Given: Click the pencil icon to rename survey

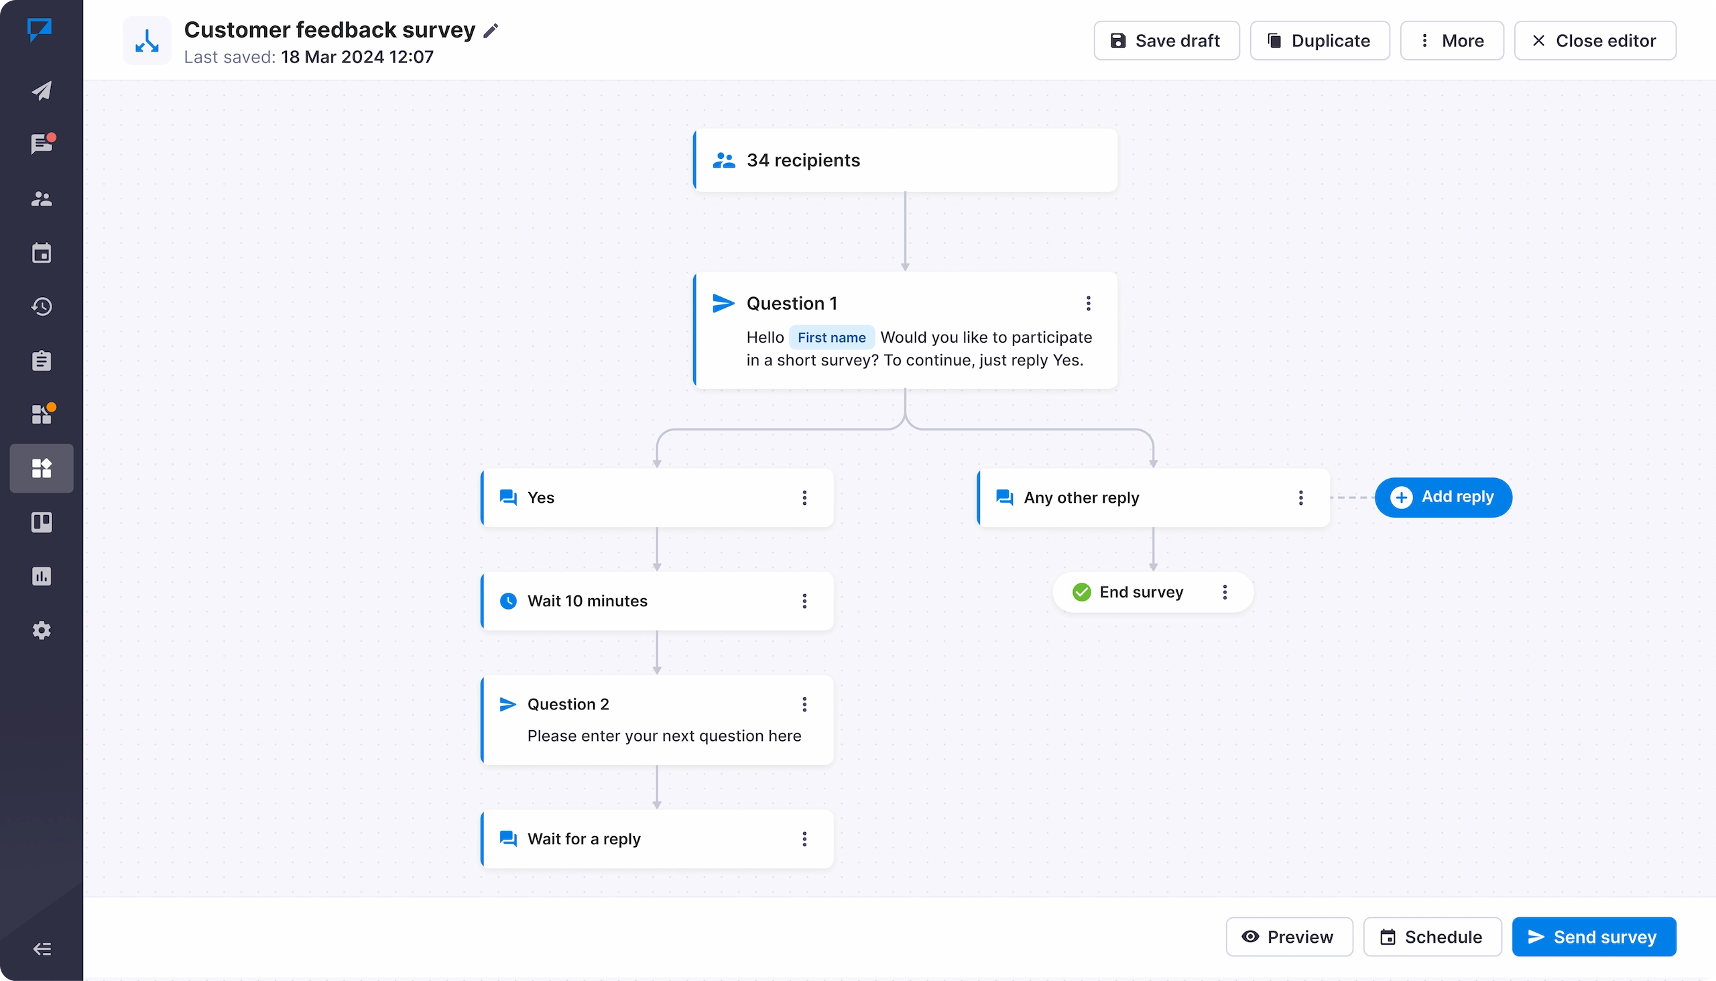Looking at the screenshot, I should click(491, 30).
